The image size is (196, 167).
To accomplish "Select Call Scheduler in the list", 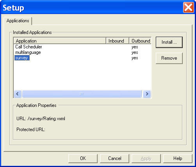I will pos(29,47).
